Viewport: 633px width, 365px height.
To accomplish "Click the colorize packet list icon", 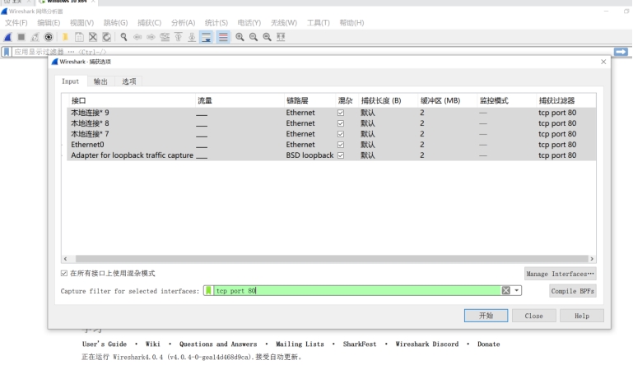I will [x=223, y=37].
